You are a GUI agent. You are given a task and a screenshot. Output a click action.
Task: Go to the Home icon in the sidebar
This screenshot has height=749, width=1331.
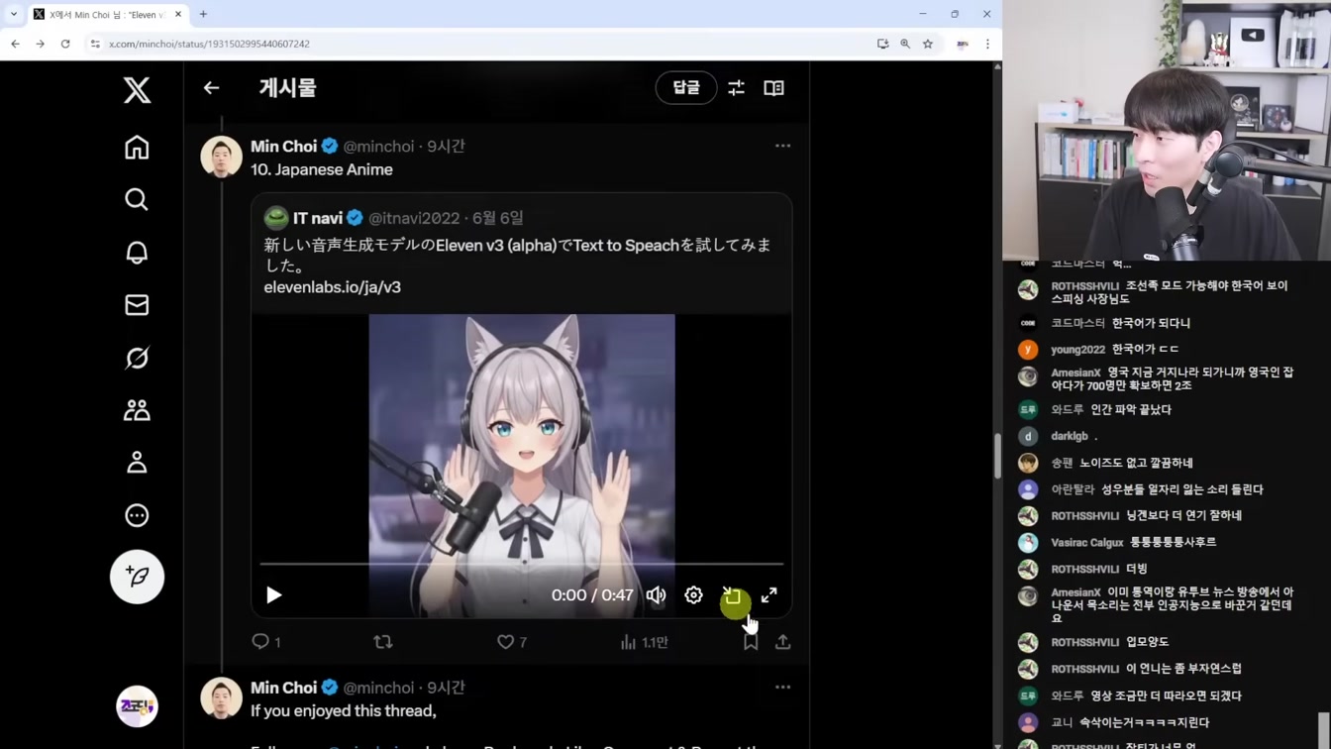pyautogui.click(x=137, y=148)
